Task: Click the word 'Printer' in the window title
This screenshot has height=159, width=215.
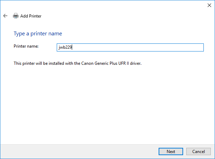Action: (x=35, y=16)
